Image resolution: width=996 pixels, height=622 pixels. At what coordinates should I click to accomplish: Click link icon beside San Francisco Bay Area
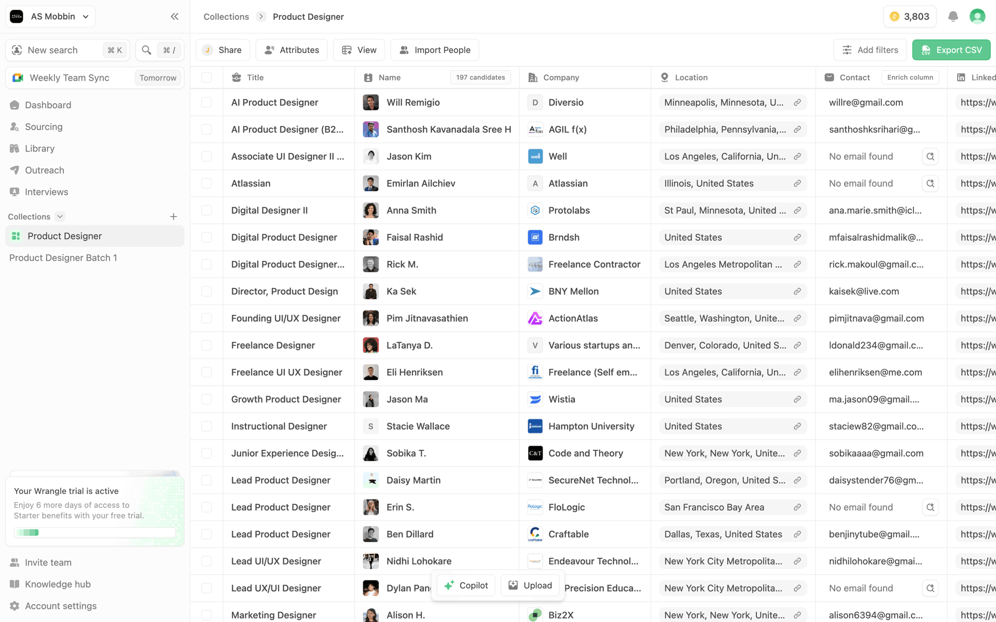pos(797,507)
